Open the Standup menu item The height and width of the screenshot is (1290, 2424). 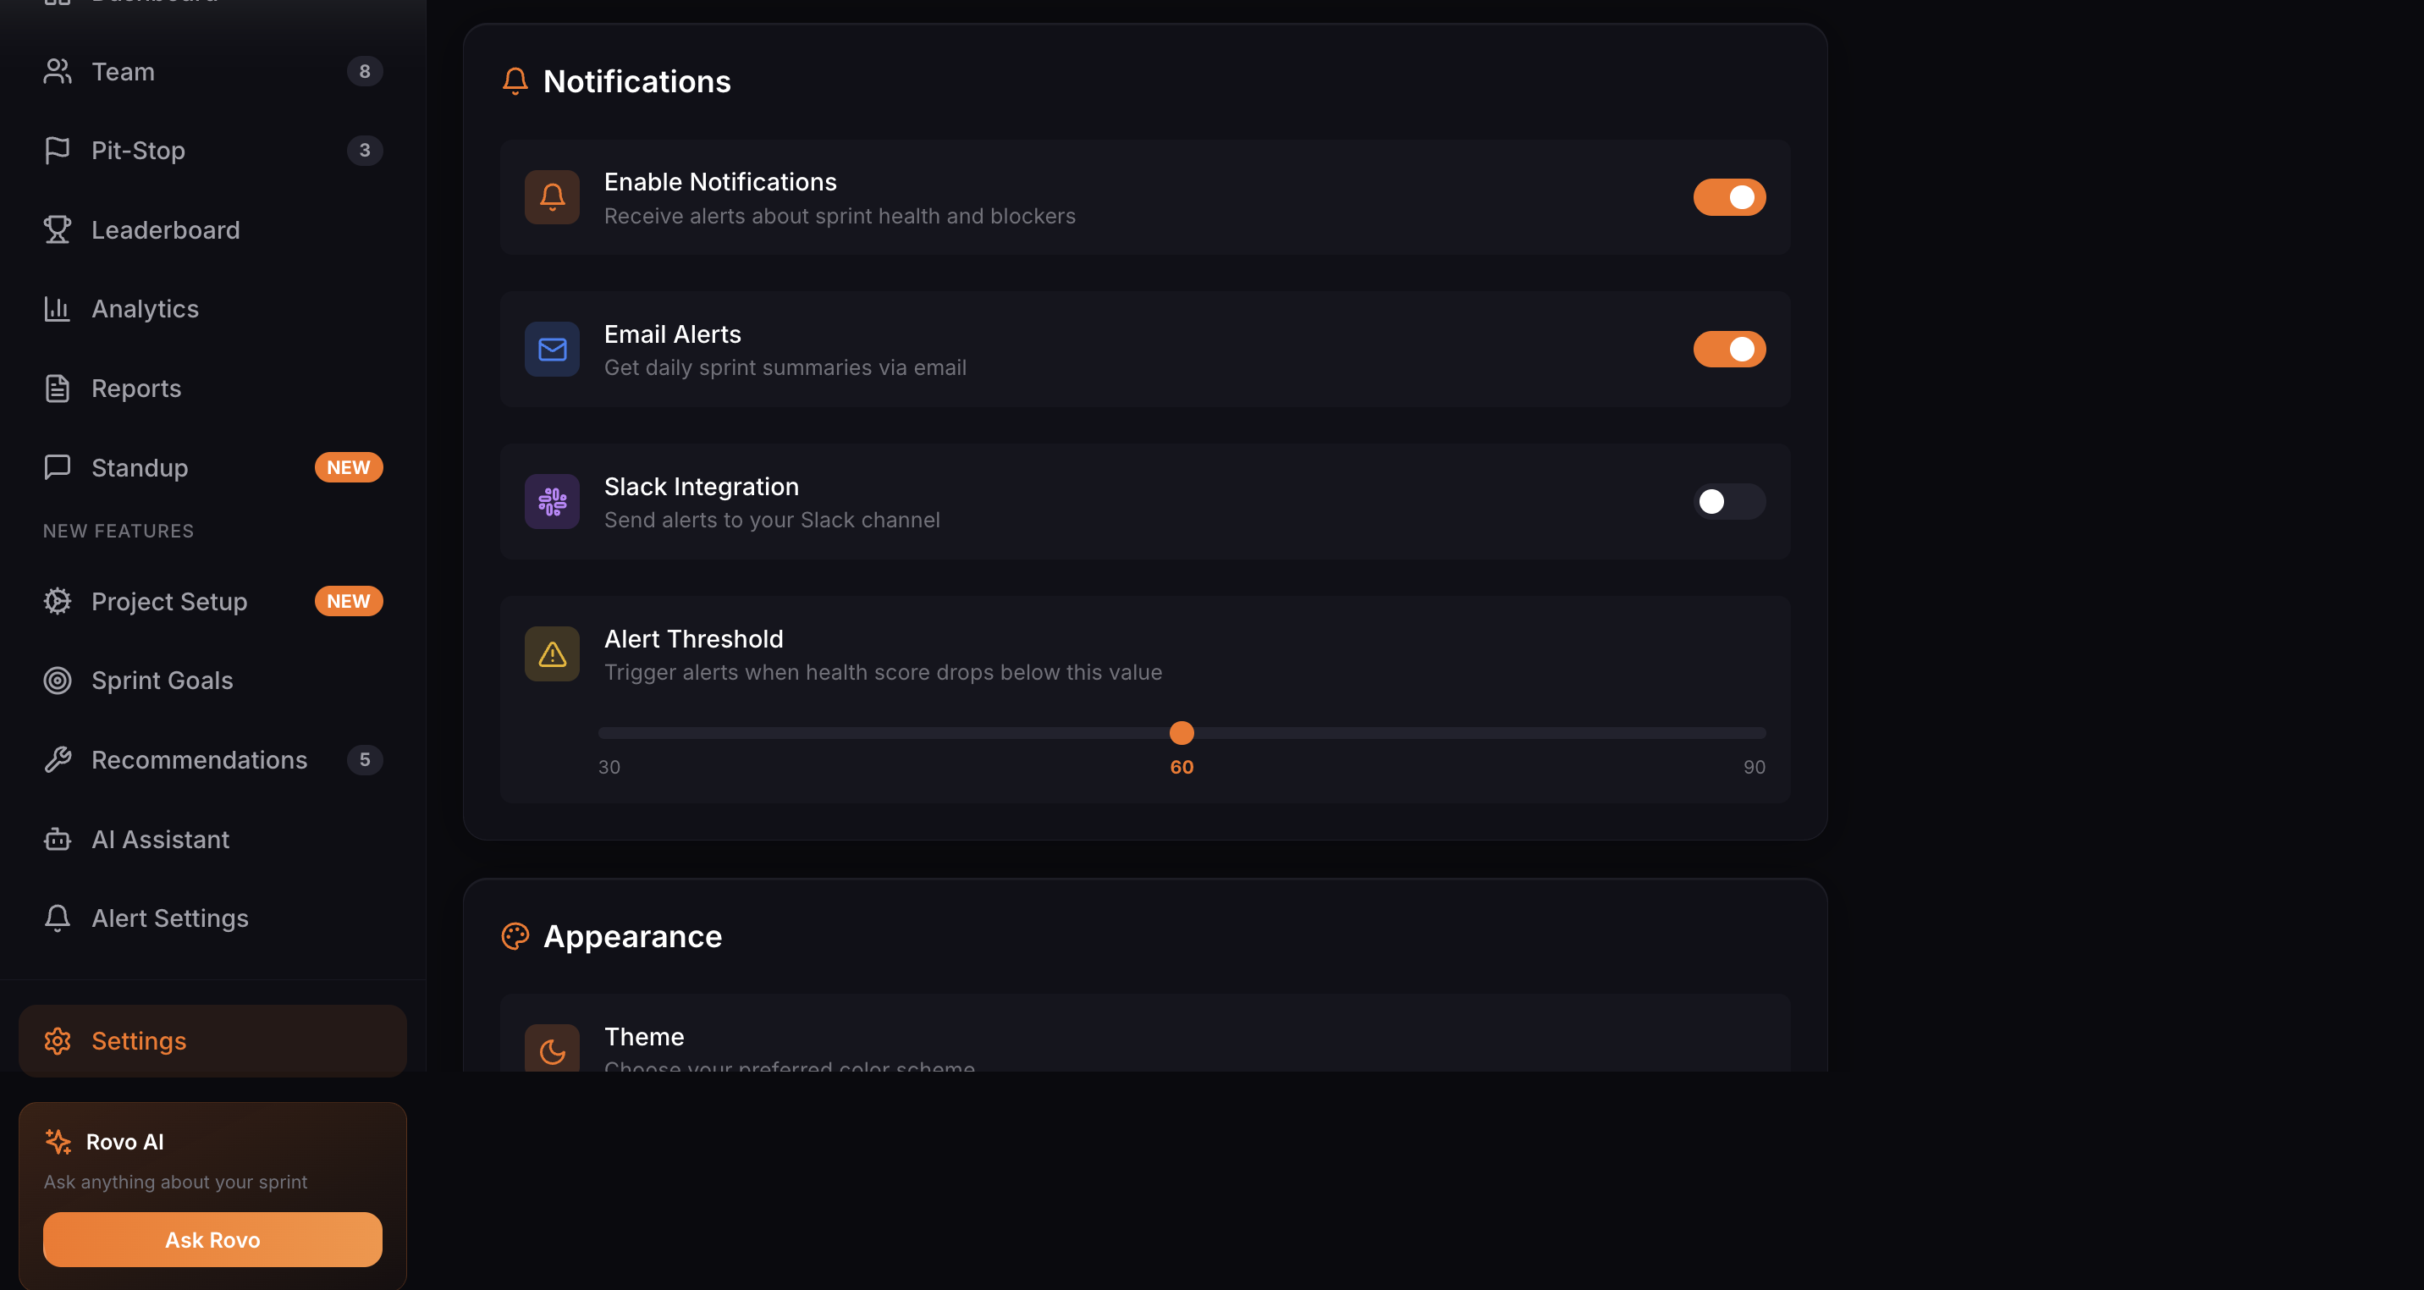[x=140, y=467]
